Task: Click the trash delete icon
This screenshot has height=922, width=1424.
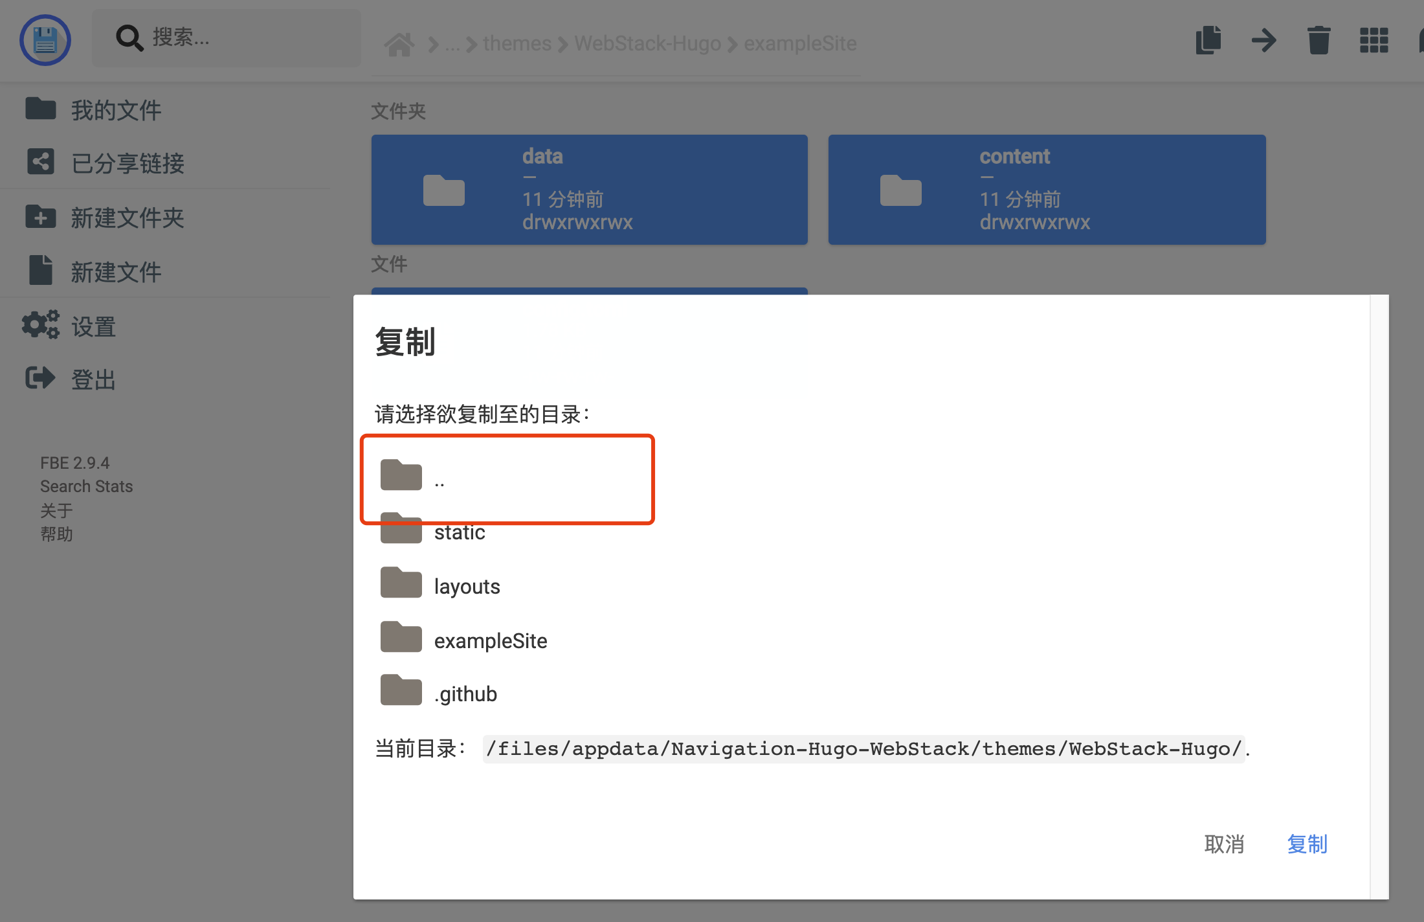Action: pyautogui.click(x=1318, y=40)
